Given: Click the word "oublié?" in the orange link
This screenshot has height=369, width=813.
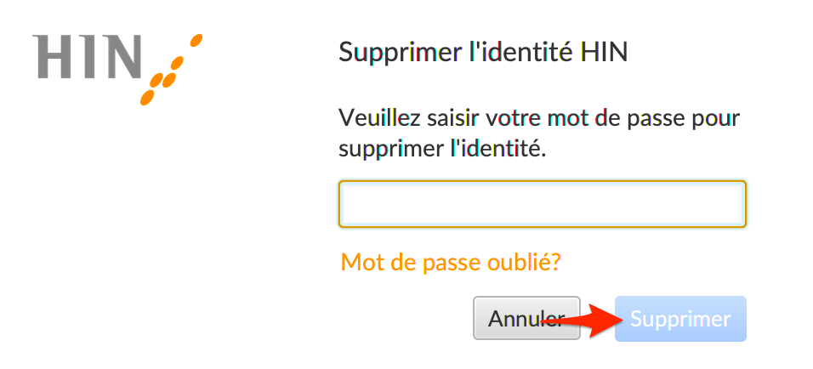Looking at the screenshot, I should 524,263.
